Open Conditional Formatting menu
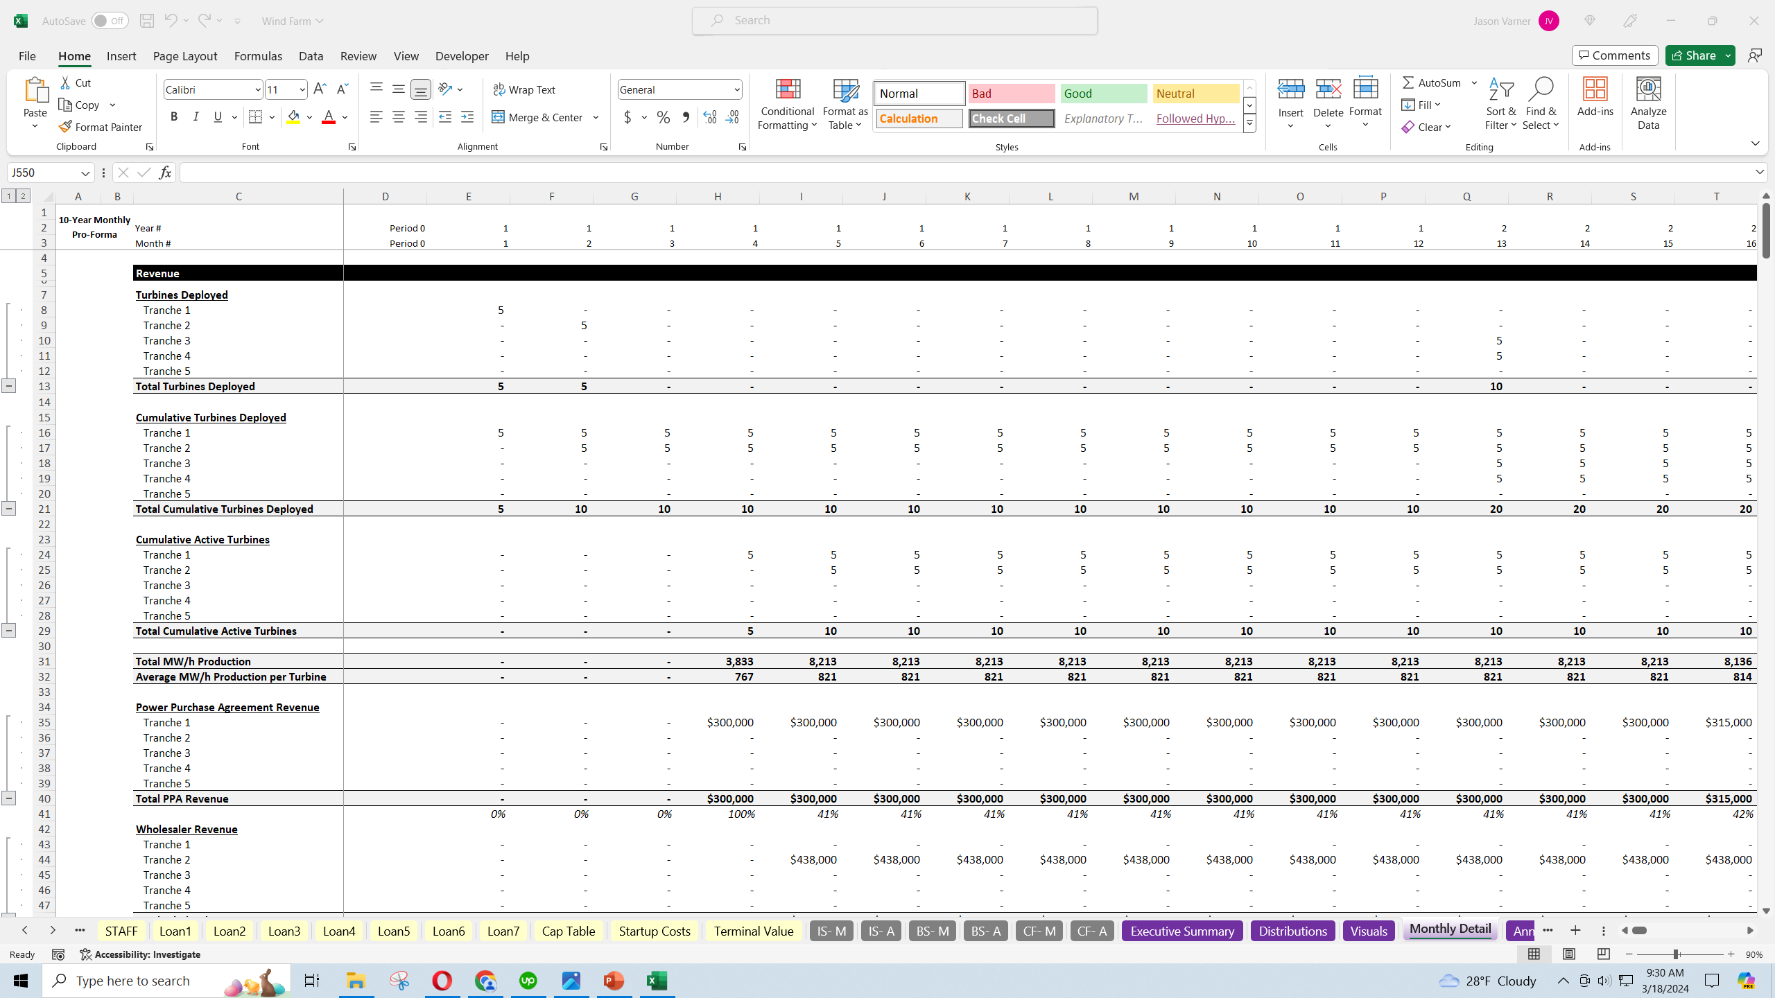 point(788,105)
